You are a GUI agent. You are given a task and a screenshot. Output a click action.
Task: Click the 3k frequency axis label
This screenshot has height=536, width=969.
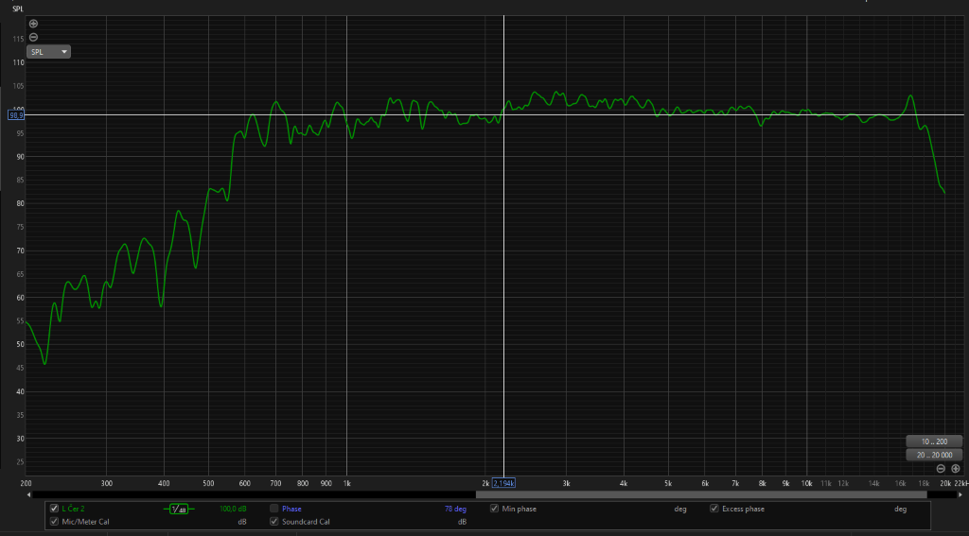[566, 483]
